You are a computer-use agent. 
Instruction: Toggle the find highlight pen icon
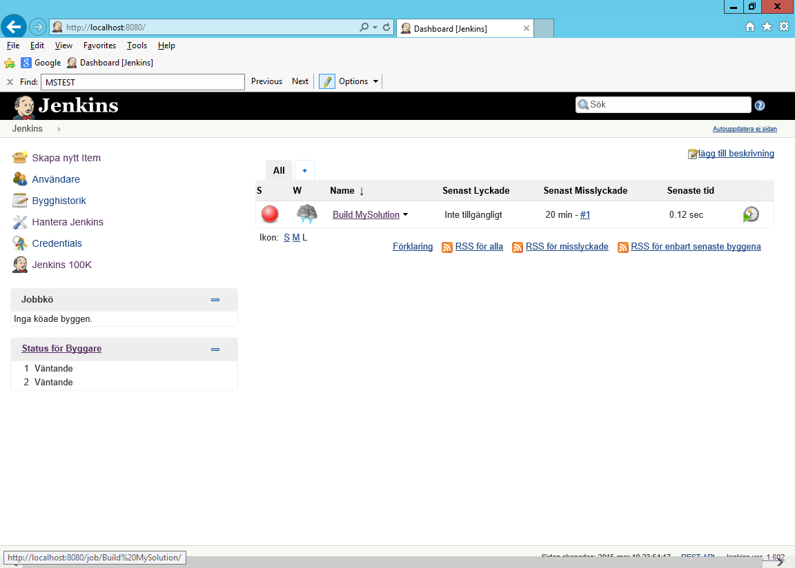coord(327,81)
